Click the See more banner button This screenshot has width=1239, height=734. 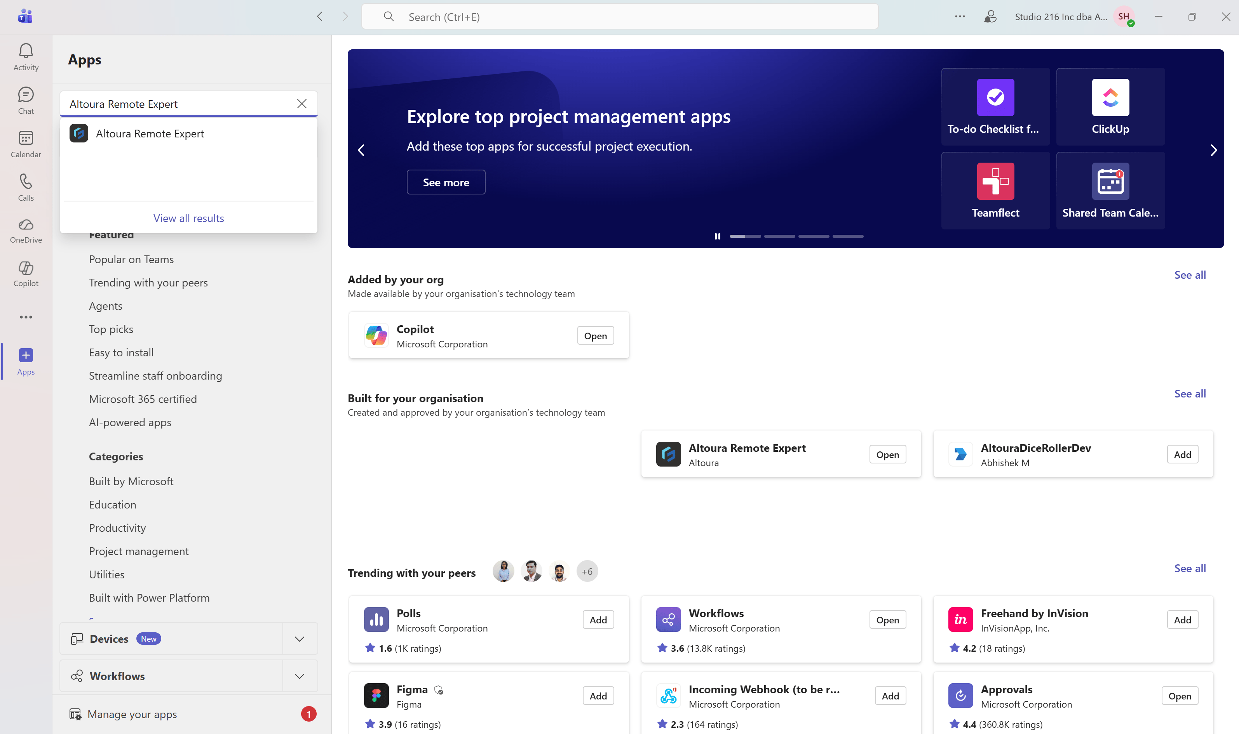446,182
